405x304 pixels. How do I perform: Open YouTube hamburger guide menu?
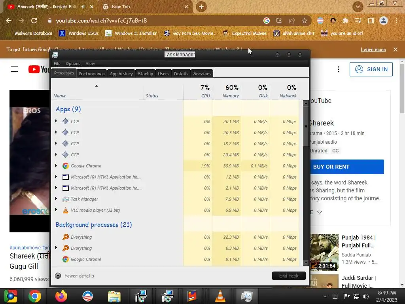click(14, 69)
